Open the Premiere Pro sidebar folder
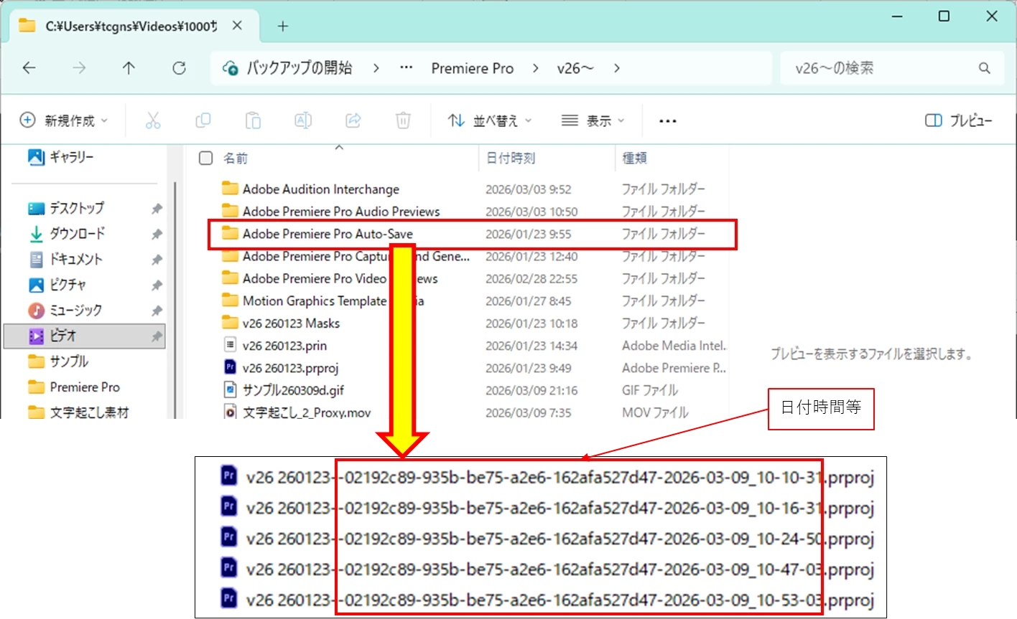 click(74, 387)
